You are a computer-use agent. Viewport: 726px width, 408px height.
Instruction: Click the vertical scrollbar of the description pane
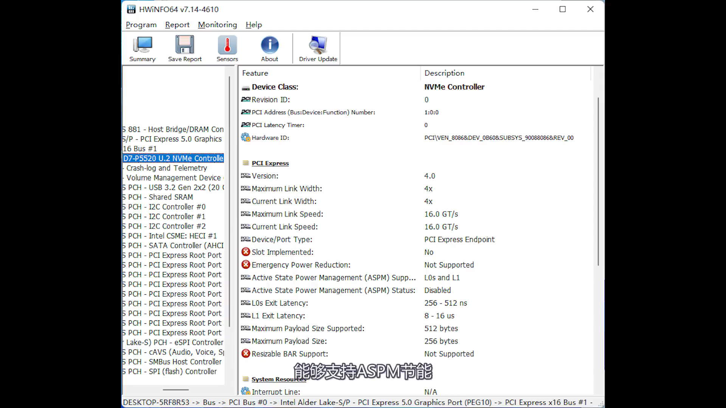[599, 181]
